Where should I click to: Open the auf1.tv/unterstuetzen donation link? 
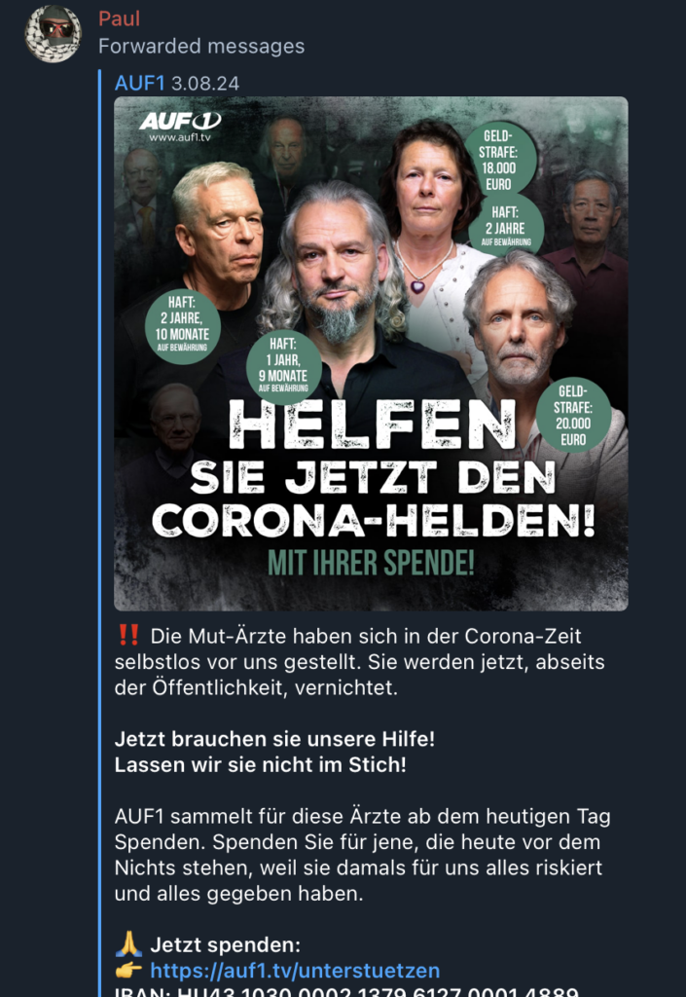click(x=295, y=971)
